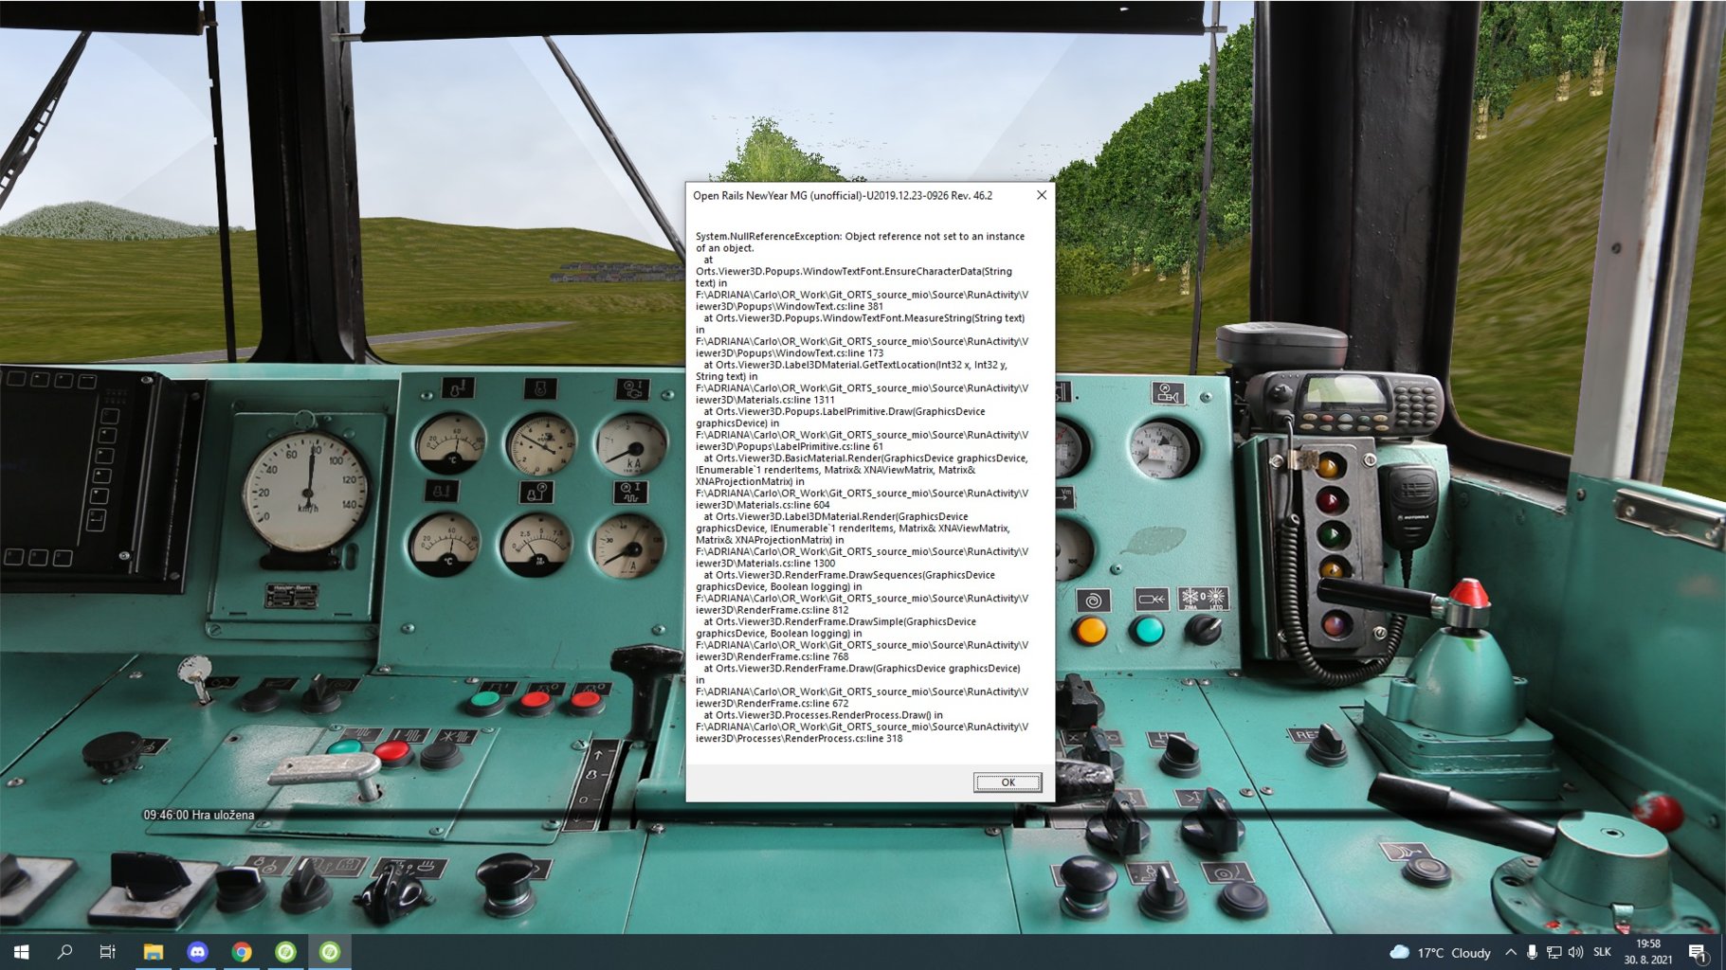Click the highlighted active Open Rails taskbar icon
The image size is (1726, 970).
tap(330, 952)
